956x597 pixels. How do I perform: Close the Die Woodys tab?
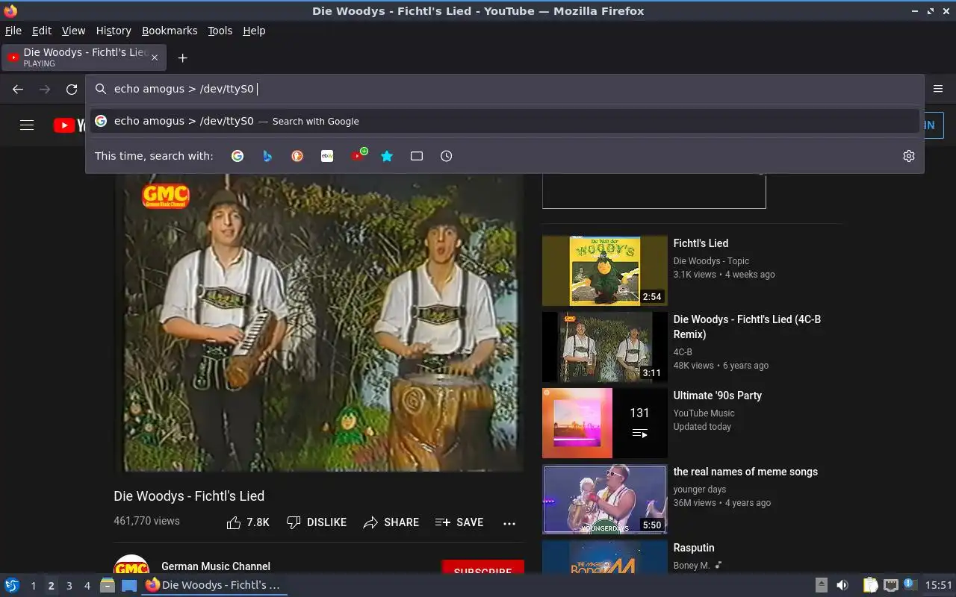pos(155,57)
